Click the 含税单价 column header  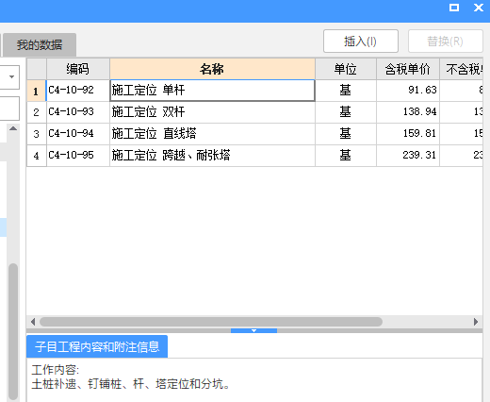coord(408,69)
